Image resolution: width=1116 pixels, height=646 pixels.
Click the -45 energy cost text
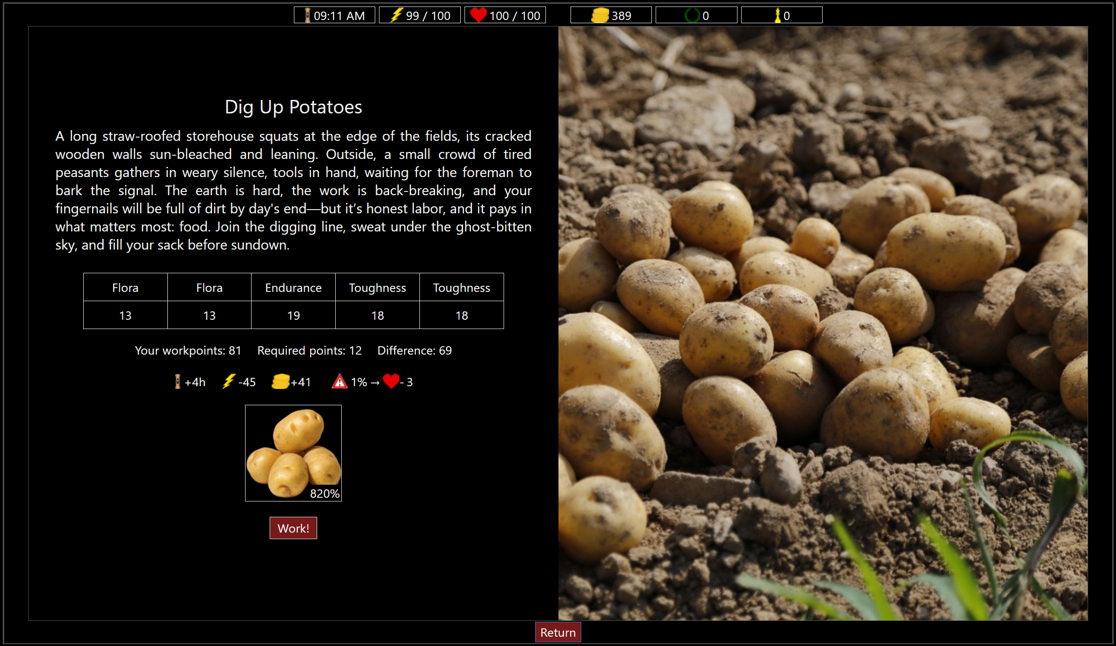247,382
